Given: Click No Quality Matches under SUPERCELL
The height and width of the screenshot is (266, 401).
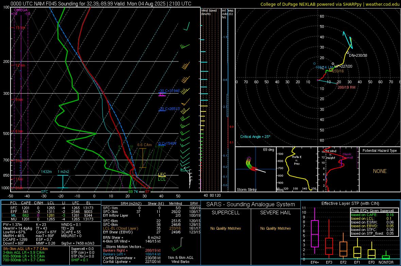Looking at the screenshot, I should [x=226, y=228].
